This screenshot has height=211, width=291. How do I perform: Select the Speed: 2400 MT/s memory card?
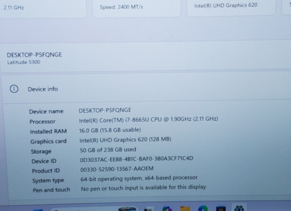point(137,8)
